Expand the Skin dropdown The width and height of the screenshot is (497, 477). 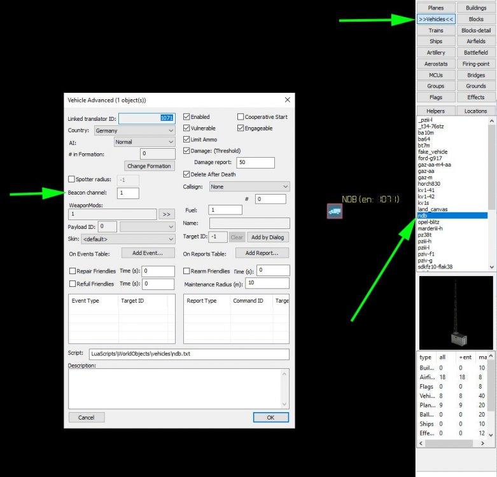(x=128, y=239)
